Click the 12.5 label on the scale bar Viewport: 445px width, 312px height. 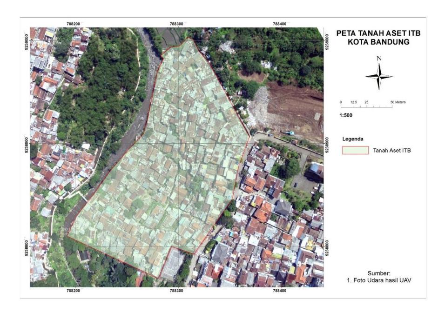(x=354, y=102)
